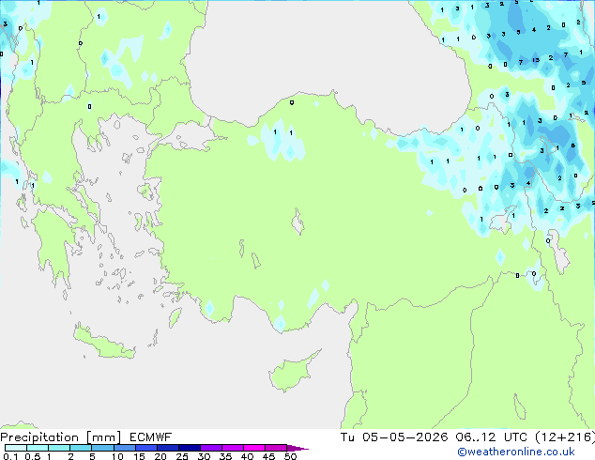Click the 'Tu' weekday abbreviation

pyautogui.click(x=347, y=437)
